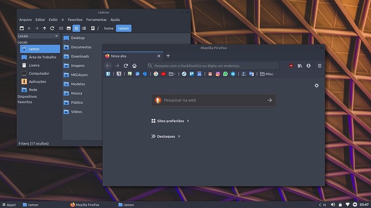The image size is (371, 208).
Task: Open the calendar bookmark showing 30
Action: (199, 74)
